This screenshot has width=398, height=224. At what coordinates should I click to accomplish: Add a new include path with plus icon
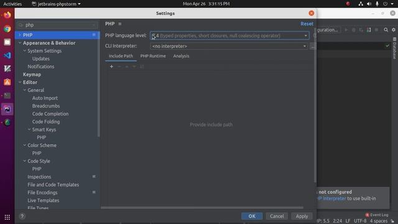(111, 67)
